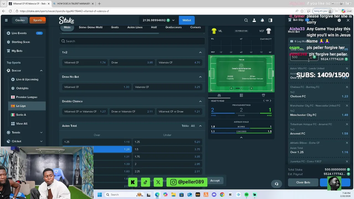Show the lineup stats tab icon
Image resolution: width=354 pixels, height=199 pixels.
pyautogui.click(x=263, y=95)
